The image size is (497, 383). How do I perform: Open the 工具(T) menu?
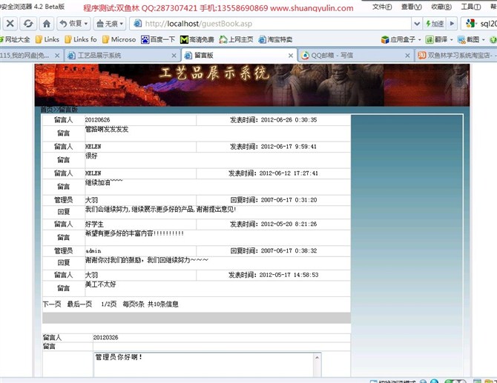(x=471, y=7)
